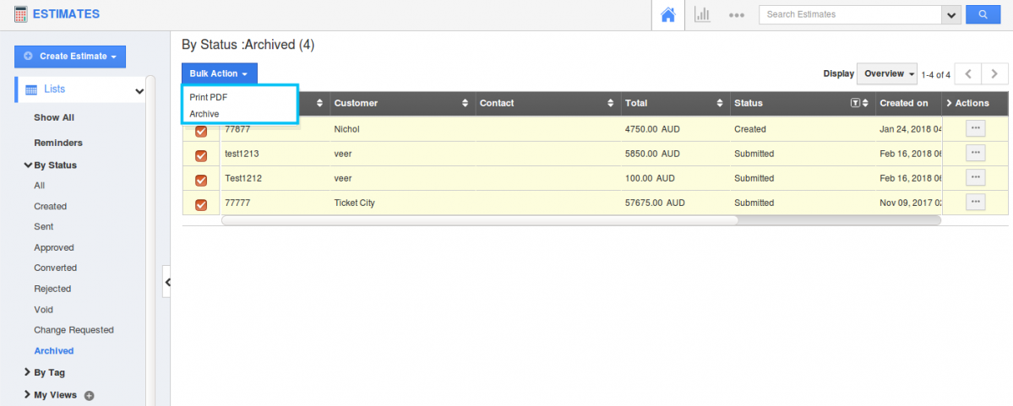
Task: Expand the By Tag tree
Action: 28,372
